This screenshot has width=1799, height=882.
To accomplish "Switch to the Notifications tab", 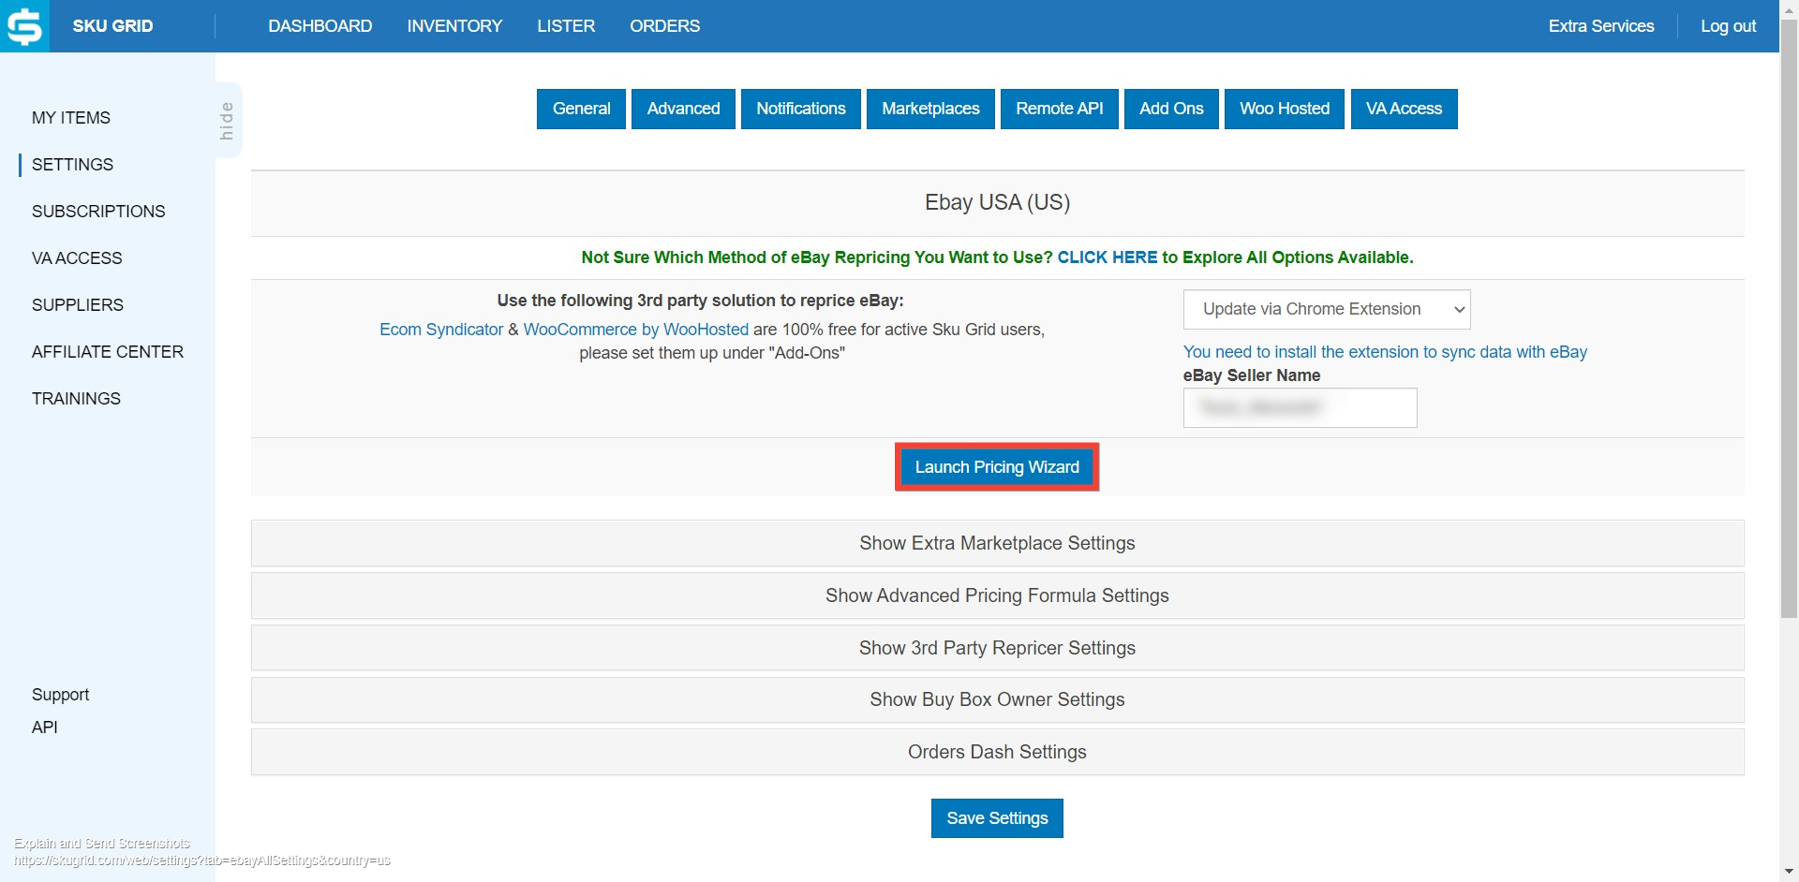I will (801, 109).
